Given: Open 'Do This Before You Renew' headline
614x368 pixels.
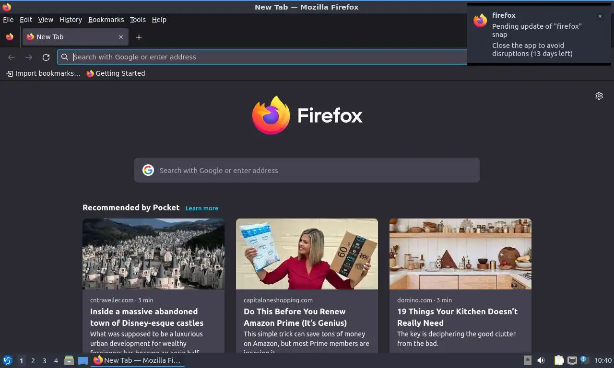Looking at the screenshot, I should 295,317.
